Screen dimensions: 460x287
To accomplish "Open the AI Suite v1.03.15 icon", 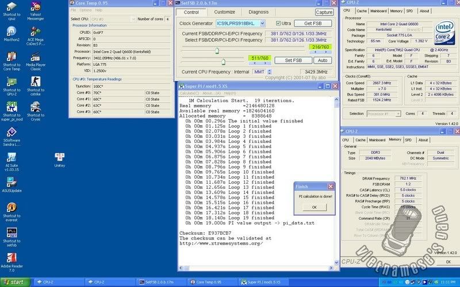I will pos(11,162).
